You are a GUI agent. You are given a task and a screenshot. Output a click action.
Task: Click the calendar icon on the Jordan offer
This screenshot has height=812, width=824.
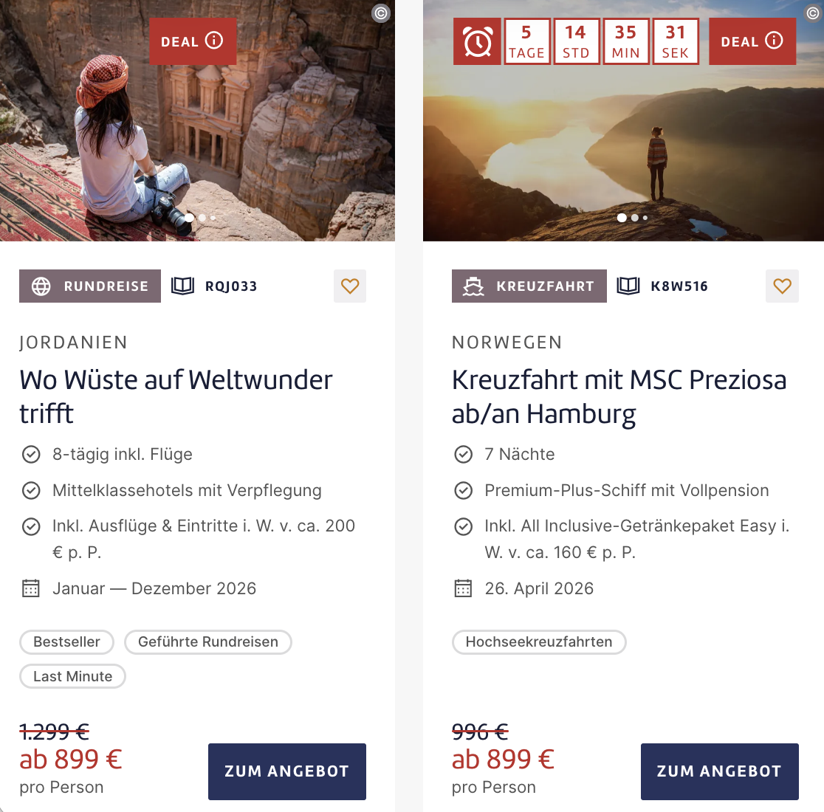[x=30, y=588]
